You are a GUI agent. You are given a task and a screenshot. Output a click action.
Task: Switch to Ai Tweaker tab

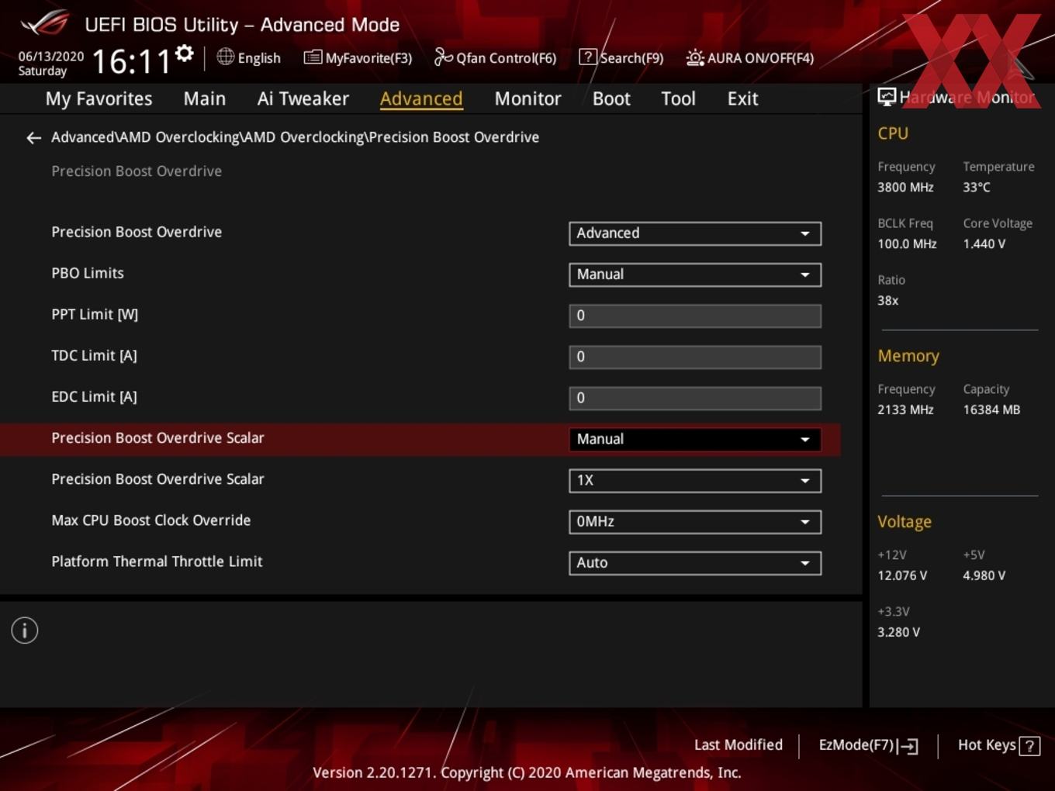click(303, 98)
